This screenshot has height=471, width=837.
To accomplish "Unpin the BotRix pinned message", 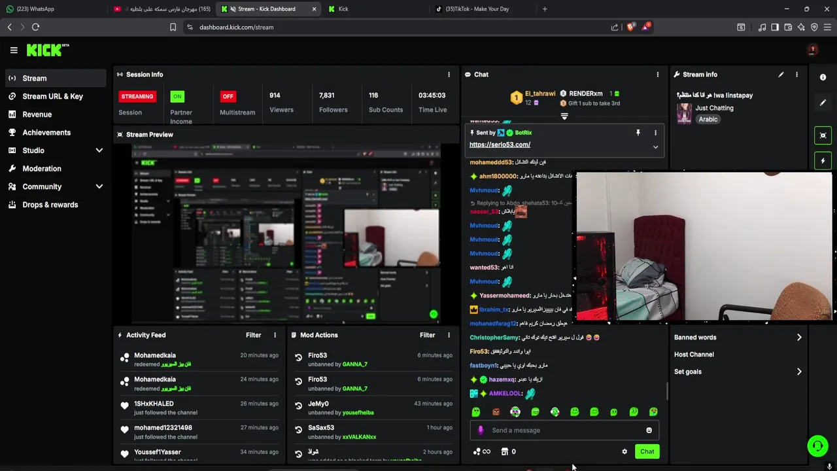I will pyautogui.click(x=638, y=133).
